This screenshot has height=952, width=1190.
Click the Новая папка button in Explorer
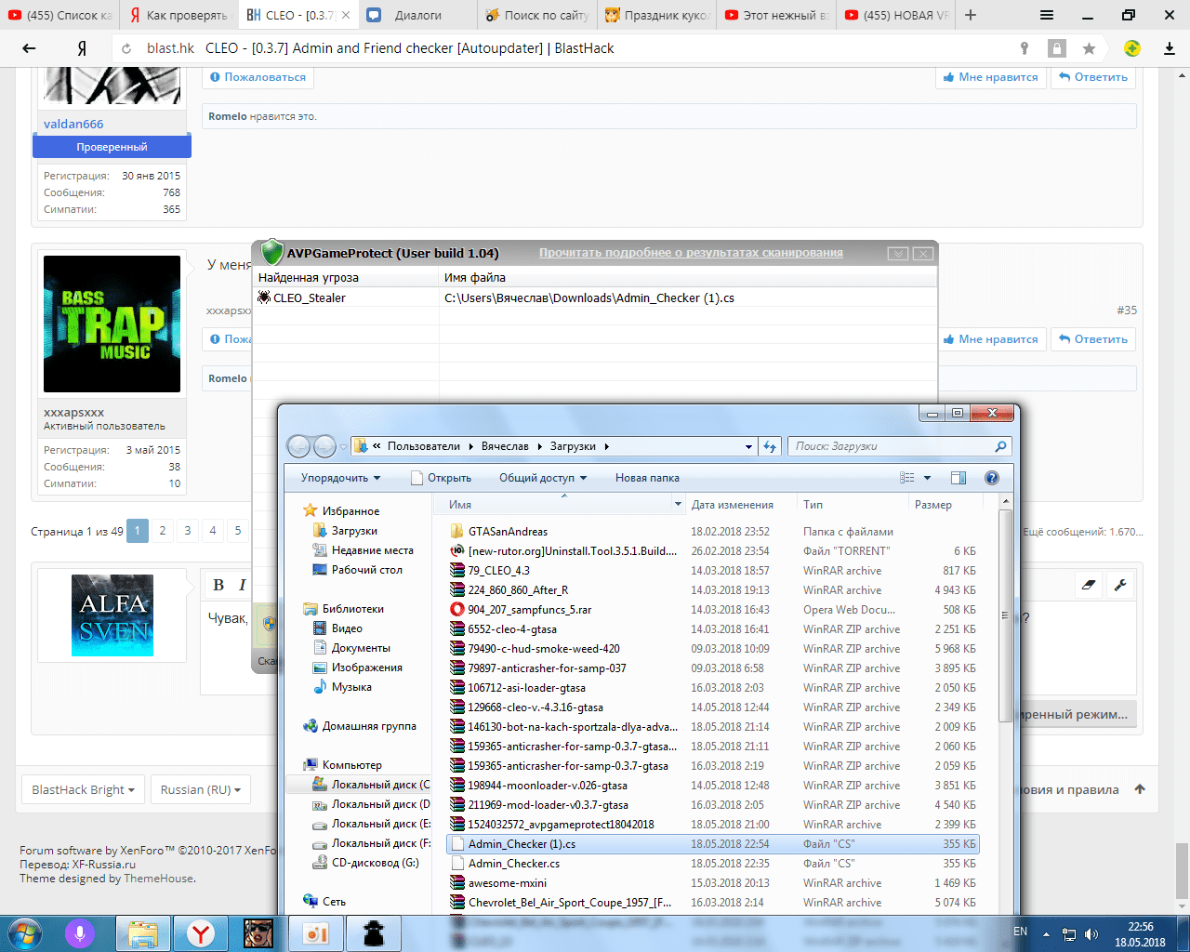pos(647,478)
